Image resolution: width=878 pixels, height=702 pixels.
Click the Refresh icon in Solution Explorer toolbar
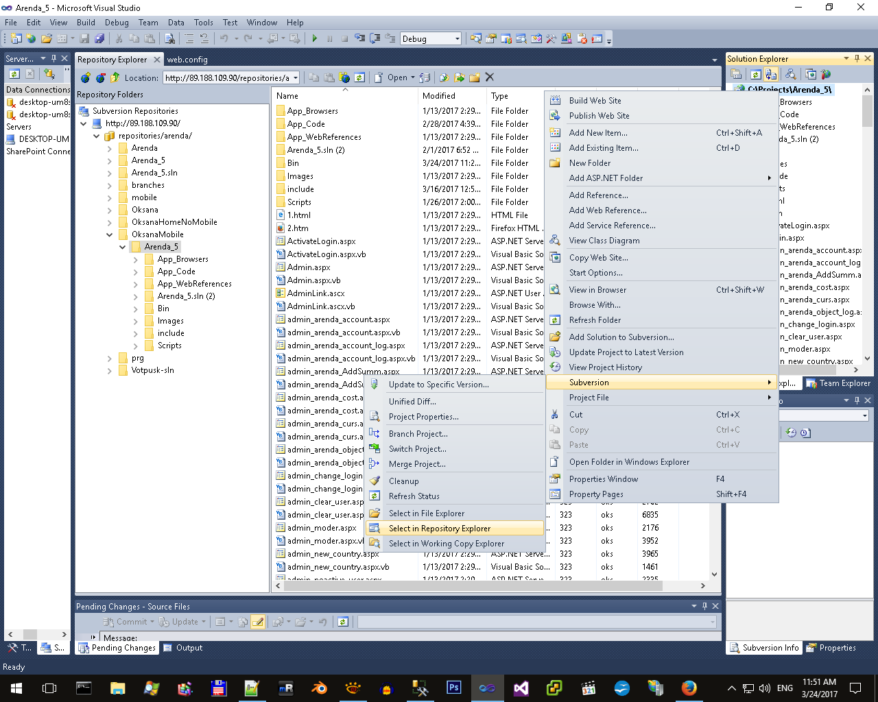(755, 74)
